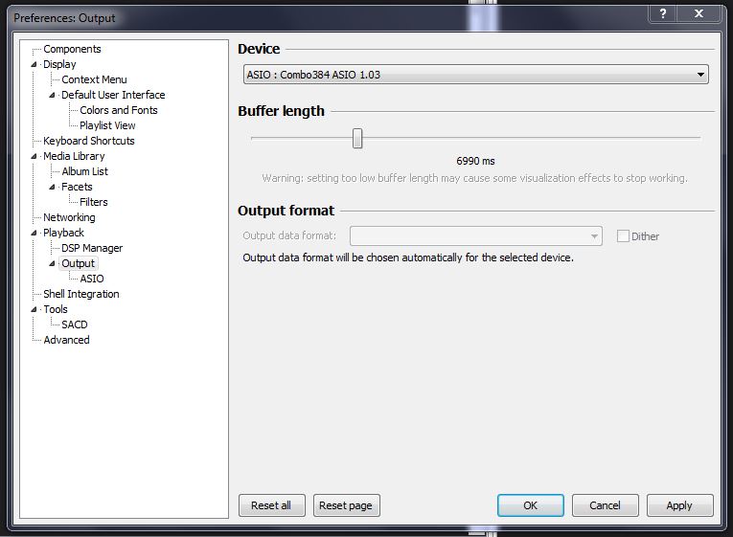The height and width of the screenshot is (537, 733).
Task: Collapse the Display tree node
Action: 34,64
